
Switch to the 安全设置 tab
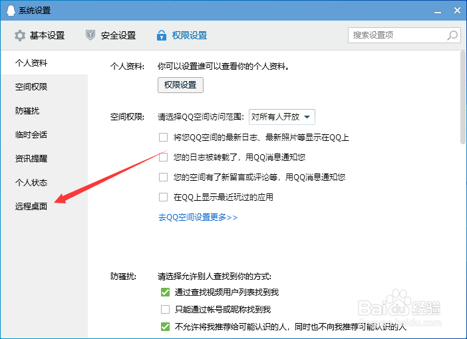coord(111,35)
